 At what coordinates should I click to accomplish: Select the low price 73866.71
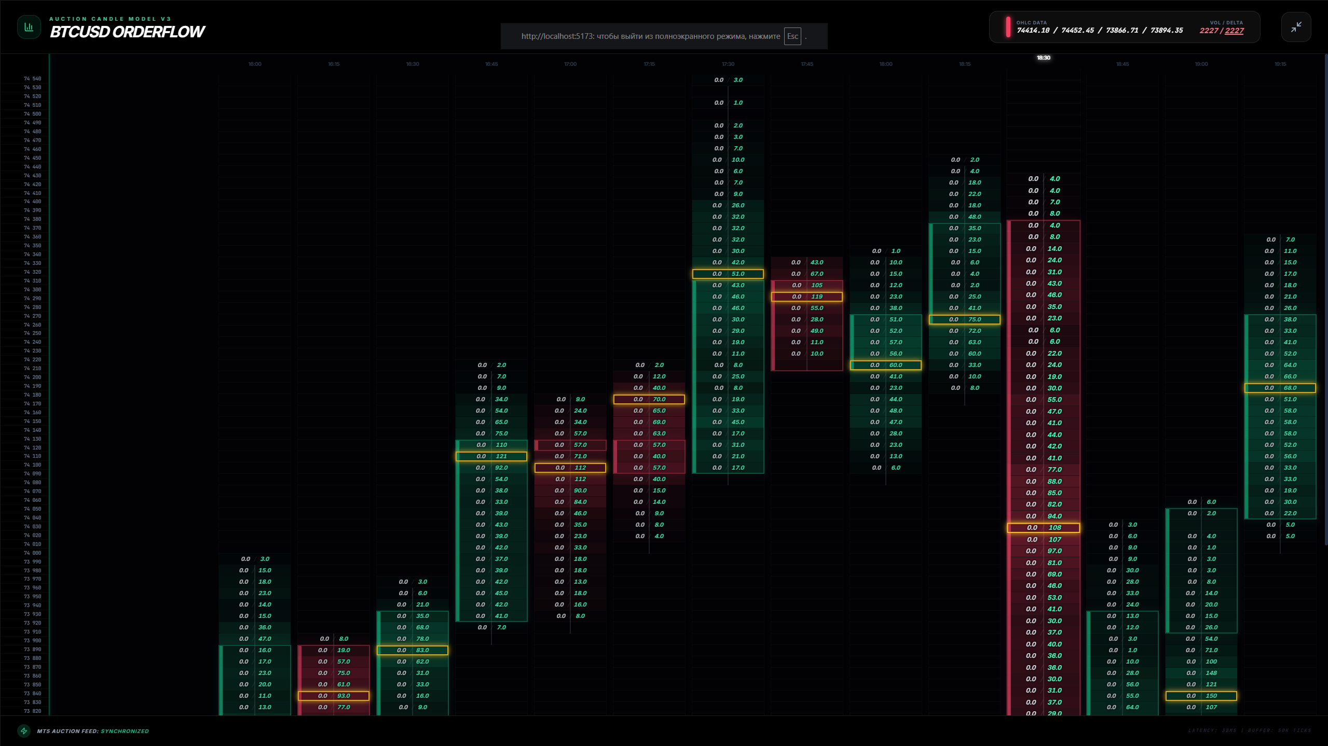(x=1122, y=31)
